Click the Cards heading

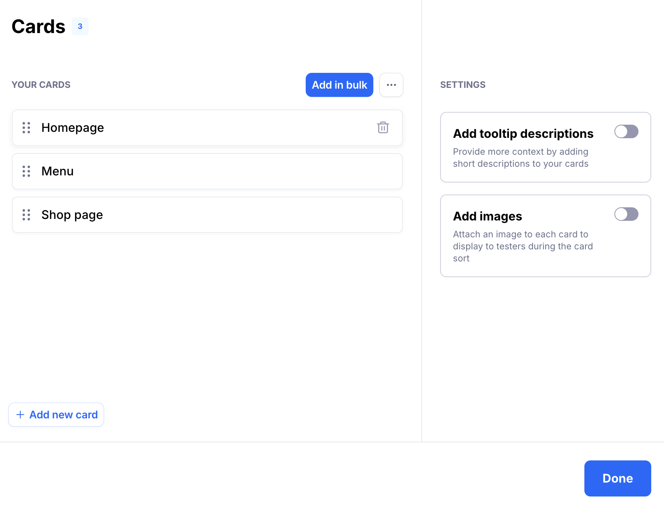click(x=38, y=26)
